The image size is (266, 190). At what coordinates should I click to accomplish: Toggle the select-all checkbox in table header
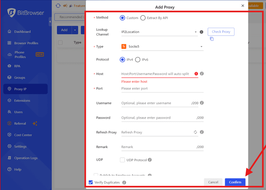[x=61, y=42]
